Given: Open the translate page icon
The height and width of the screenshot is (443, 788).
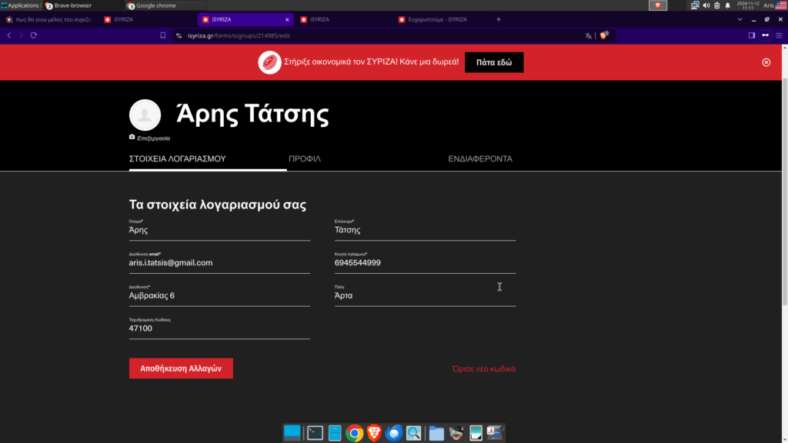Looking at the screenshot, I should point(589,35).
